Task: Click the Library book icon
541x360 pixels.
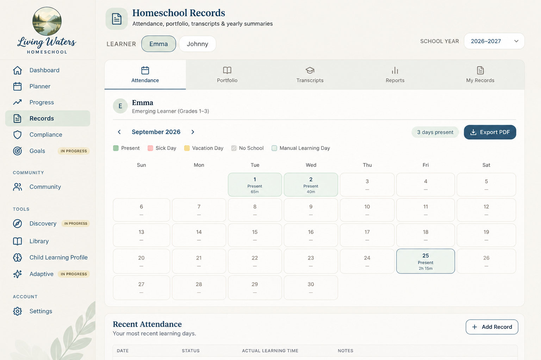Action: [17, 241]
